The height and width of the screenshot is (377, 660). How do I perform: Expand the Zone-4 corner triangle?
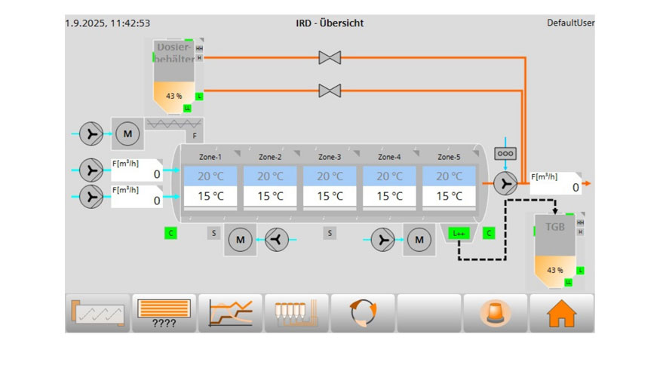tap(416, 153)
